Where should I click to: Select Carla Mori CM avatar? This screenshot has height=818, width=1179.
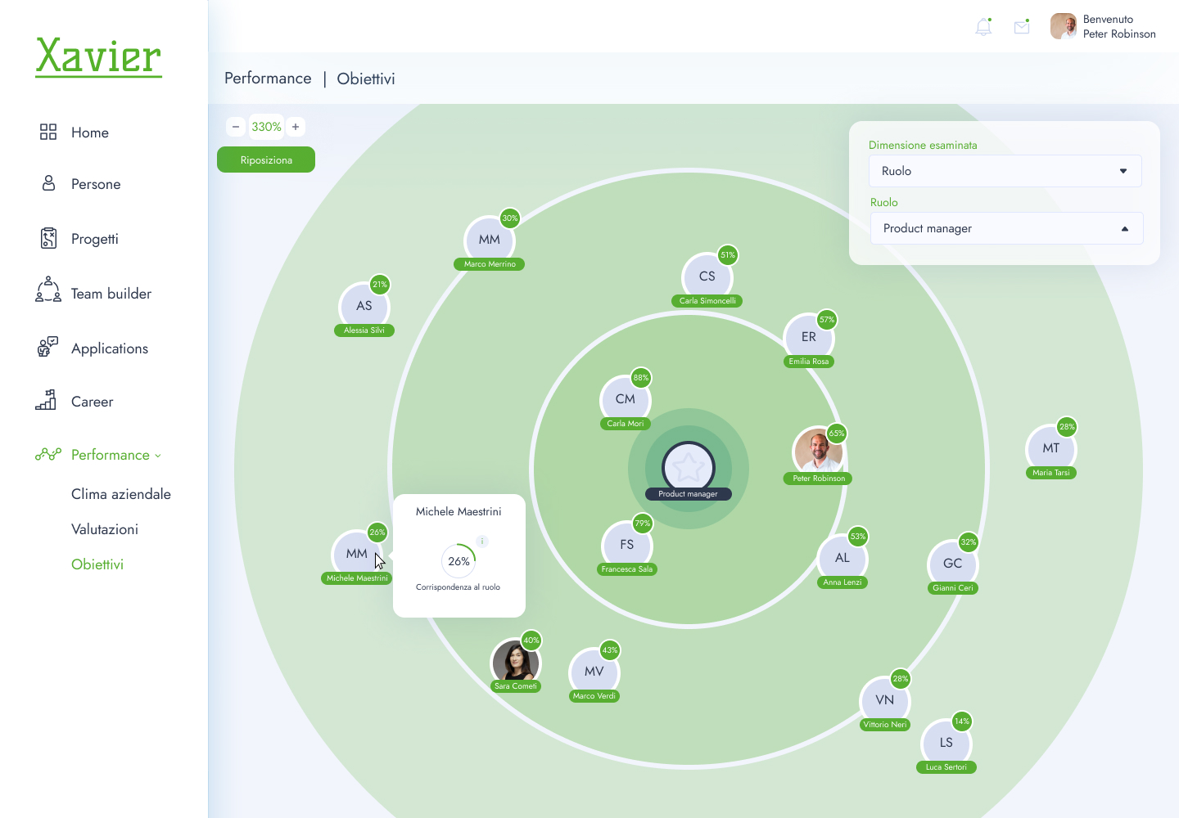[626, 399]
